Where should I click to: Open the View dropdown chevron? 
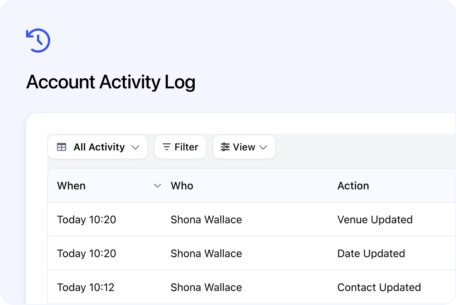point(263,147)
